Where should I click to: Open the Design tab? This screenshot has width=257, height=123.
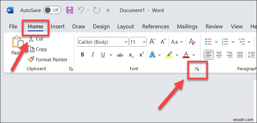101,26
